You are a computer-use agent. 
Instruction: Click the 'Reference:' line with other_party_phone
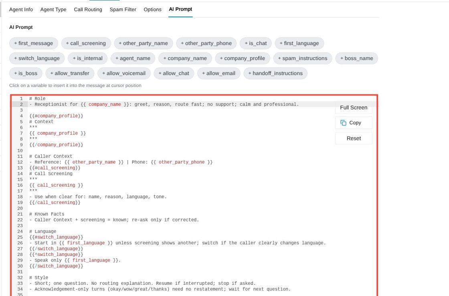pos(121,162)
